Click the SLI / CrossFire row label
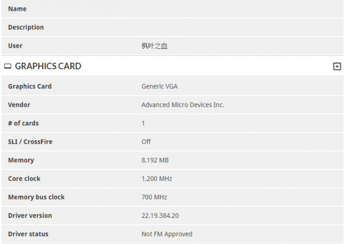345x244 pixels. [30, 142]
